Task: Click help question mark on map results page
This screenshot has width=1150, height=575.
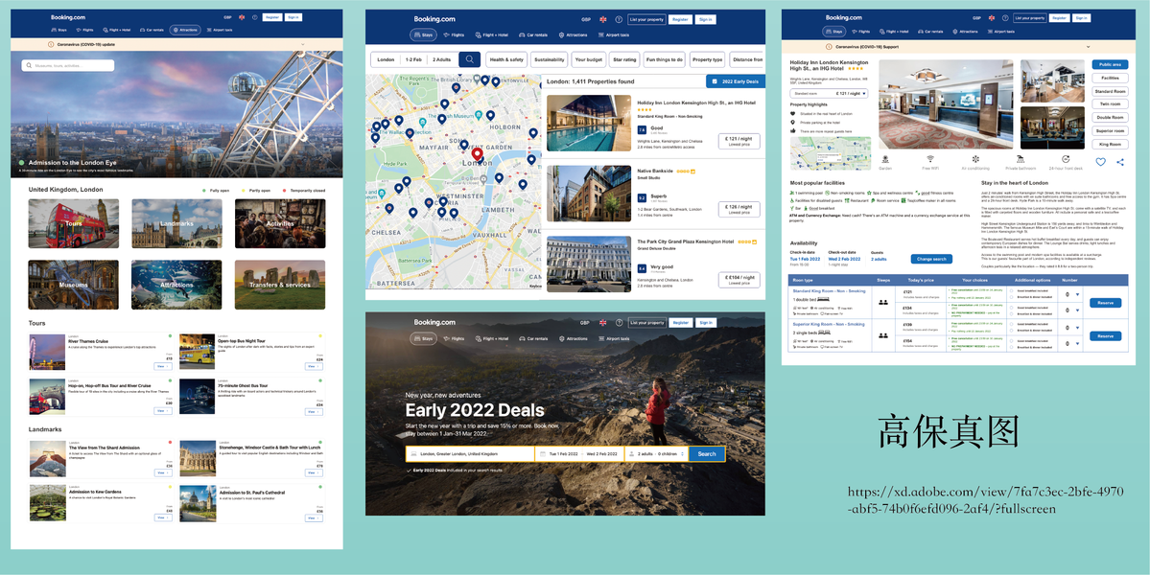Action: pos(619,20)
